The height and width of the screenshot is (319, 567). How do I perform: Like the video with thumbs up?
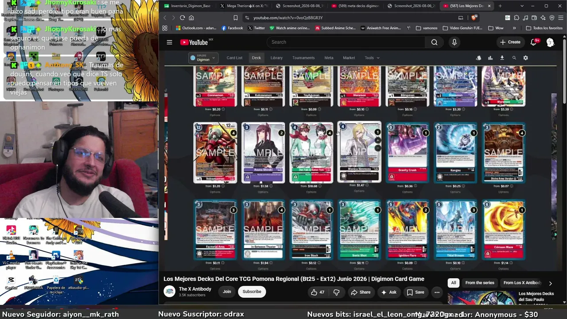[318, 292]
